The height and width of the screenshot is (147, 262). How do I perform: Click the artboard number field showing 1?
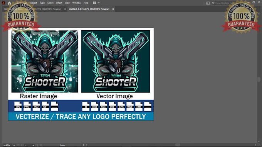click(28, 145)
